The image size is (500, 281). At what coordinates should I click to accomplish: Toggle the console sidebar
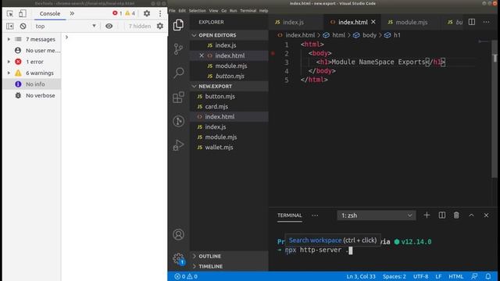pyautogui.click(x=10, y=26)
